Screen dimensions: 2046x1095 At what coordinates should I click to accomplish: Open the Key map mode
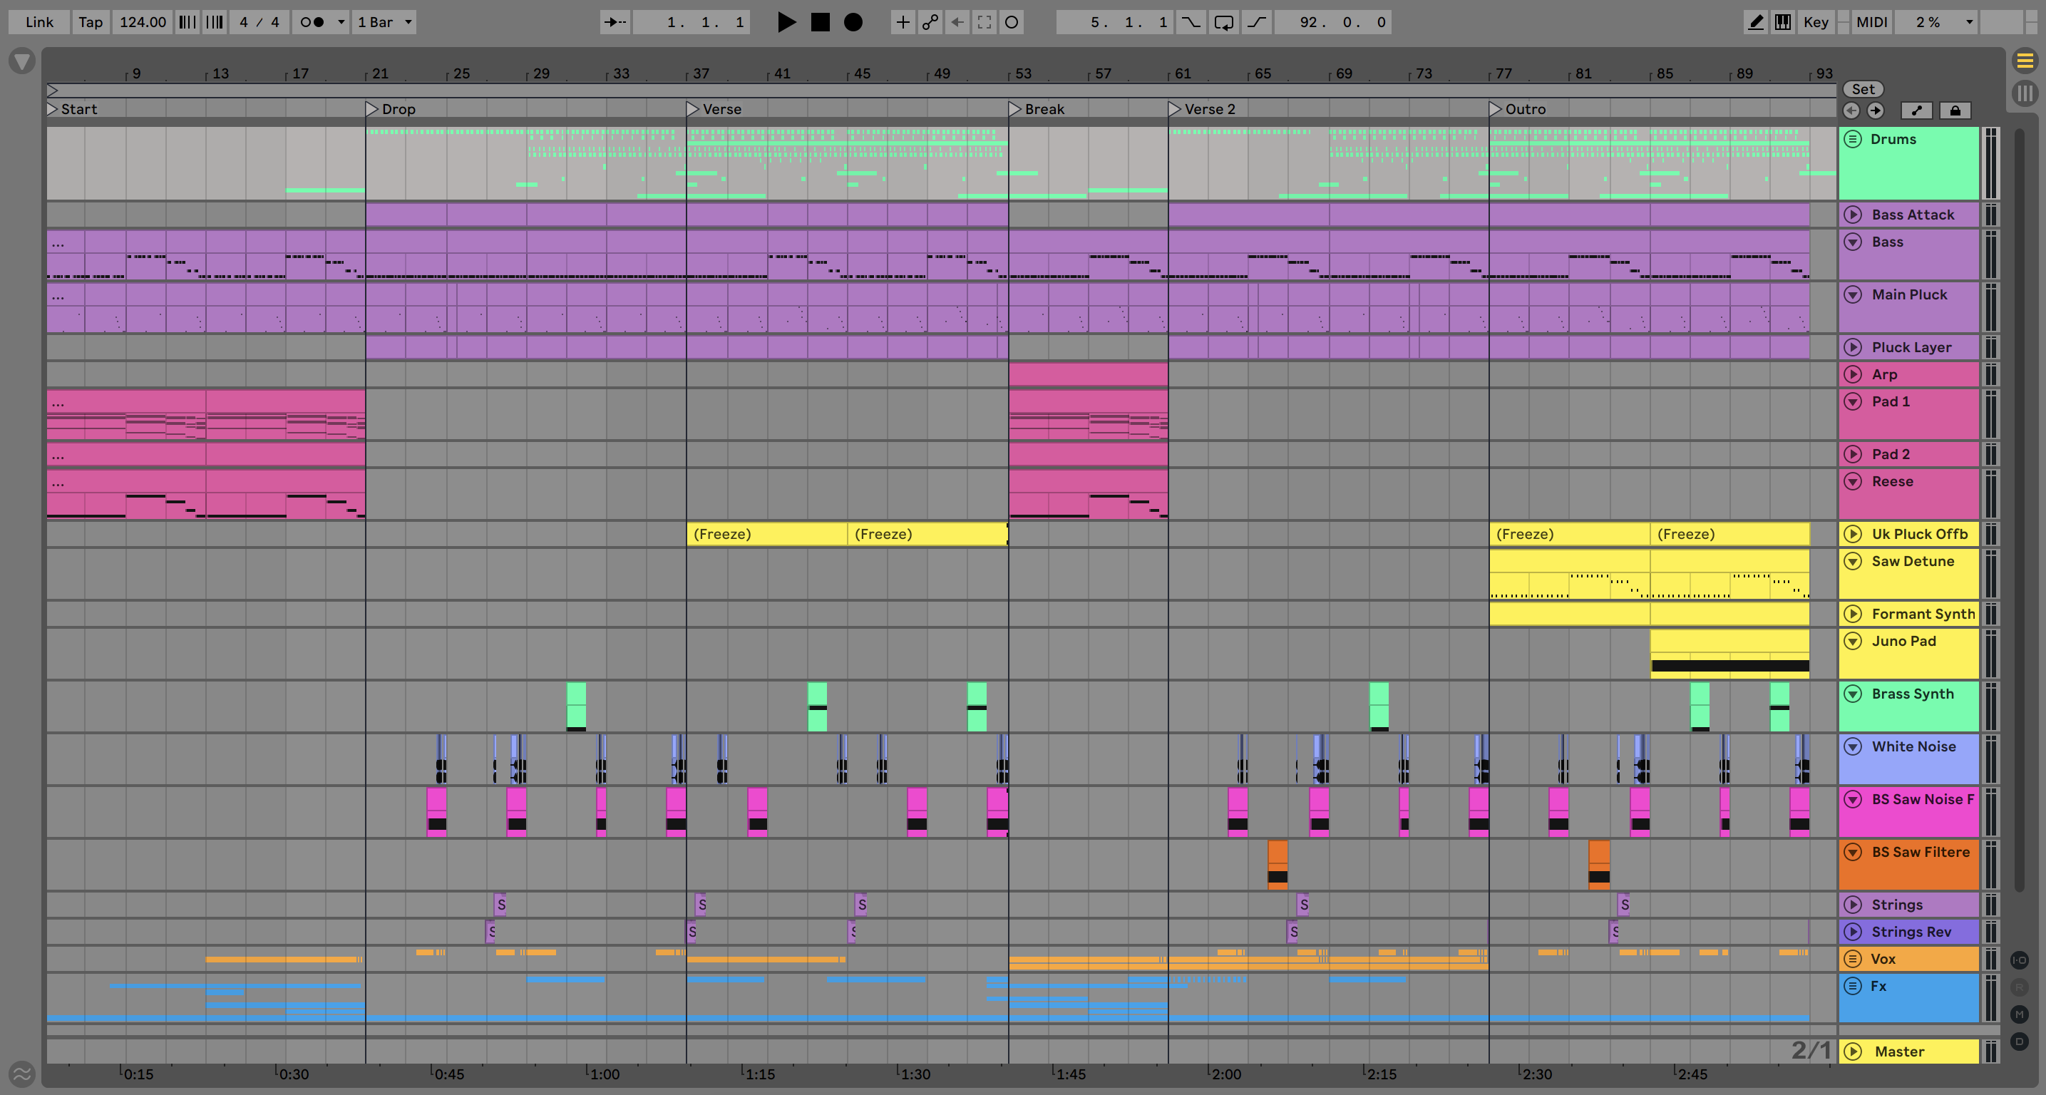1816,22
